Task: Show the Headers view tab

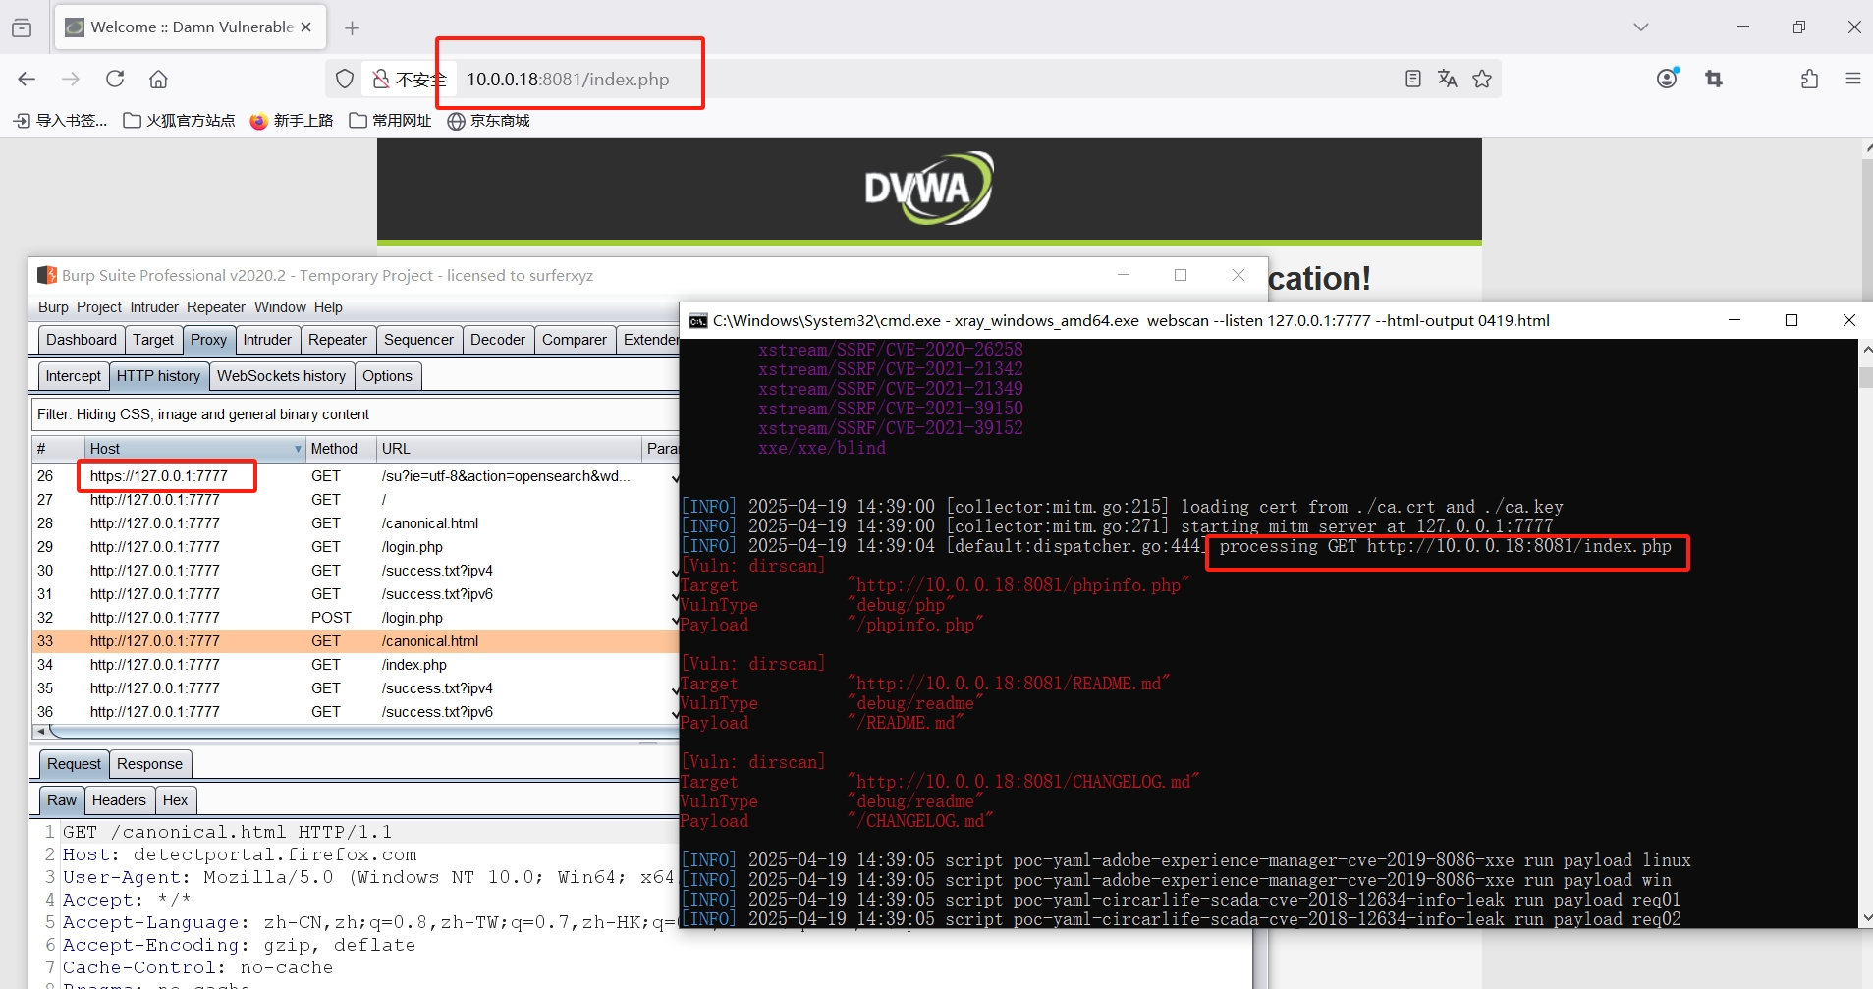Action: coord(119,800)
